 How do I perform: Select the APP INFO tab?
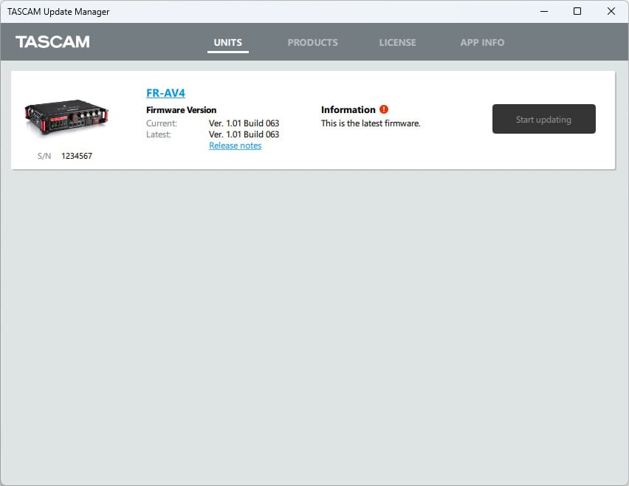click(x=482, y=42)
